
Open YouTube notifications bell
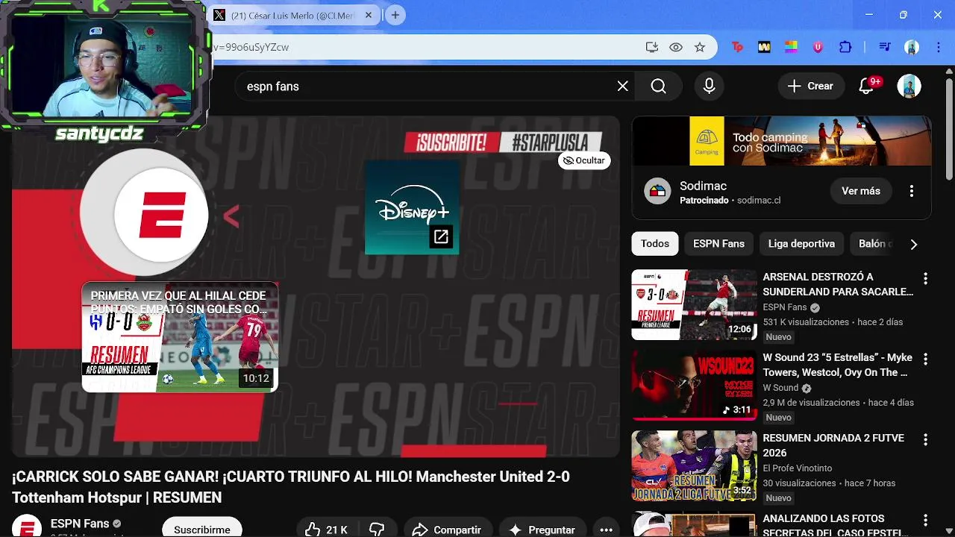pyautogui.click(x=866, y=87)
